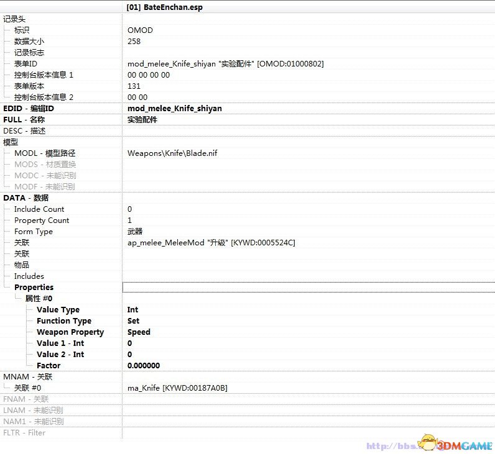Screen dimensions: 495x454
Task: Select the 控制台版本信息 1 row
Action: click(x=44, y=75)
